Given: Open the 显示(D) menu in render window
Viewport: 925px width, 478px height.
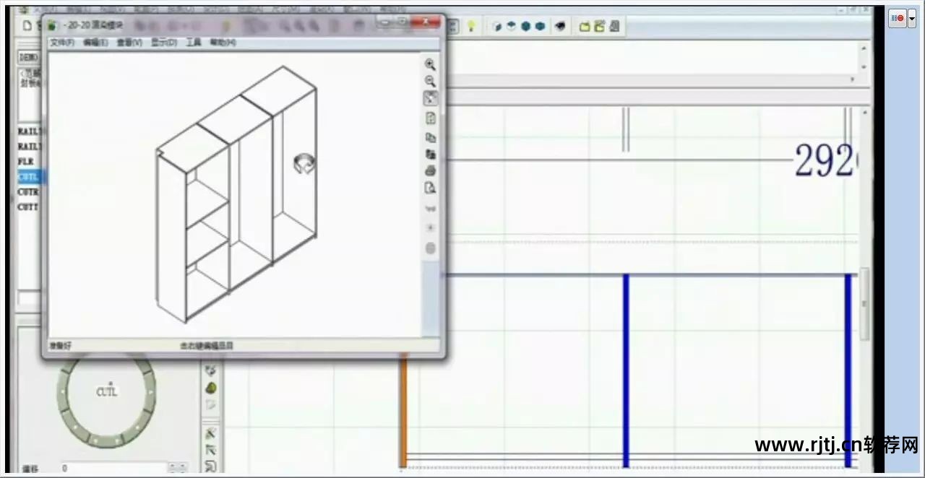Looking at the screenshot, I should [x=164, y=43].
